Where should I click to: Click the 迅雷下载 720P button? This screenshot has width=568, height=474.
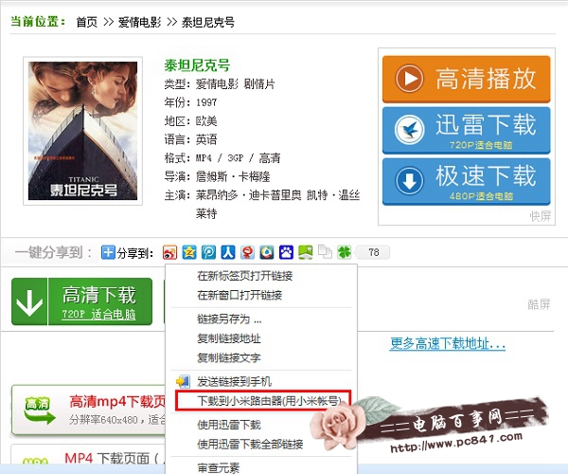tap(466, 131)
